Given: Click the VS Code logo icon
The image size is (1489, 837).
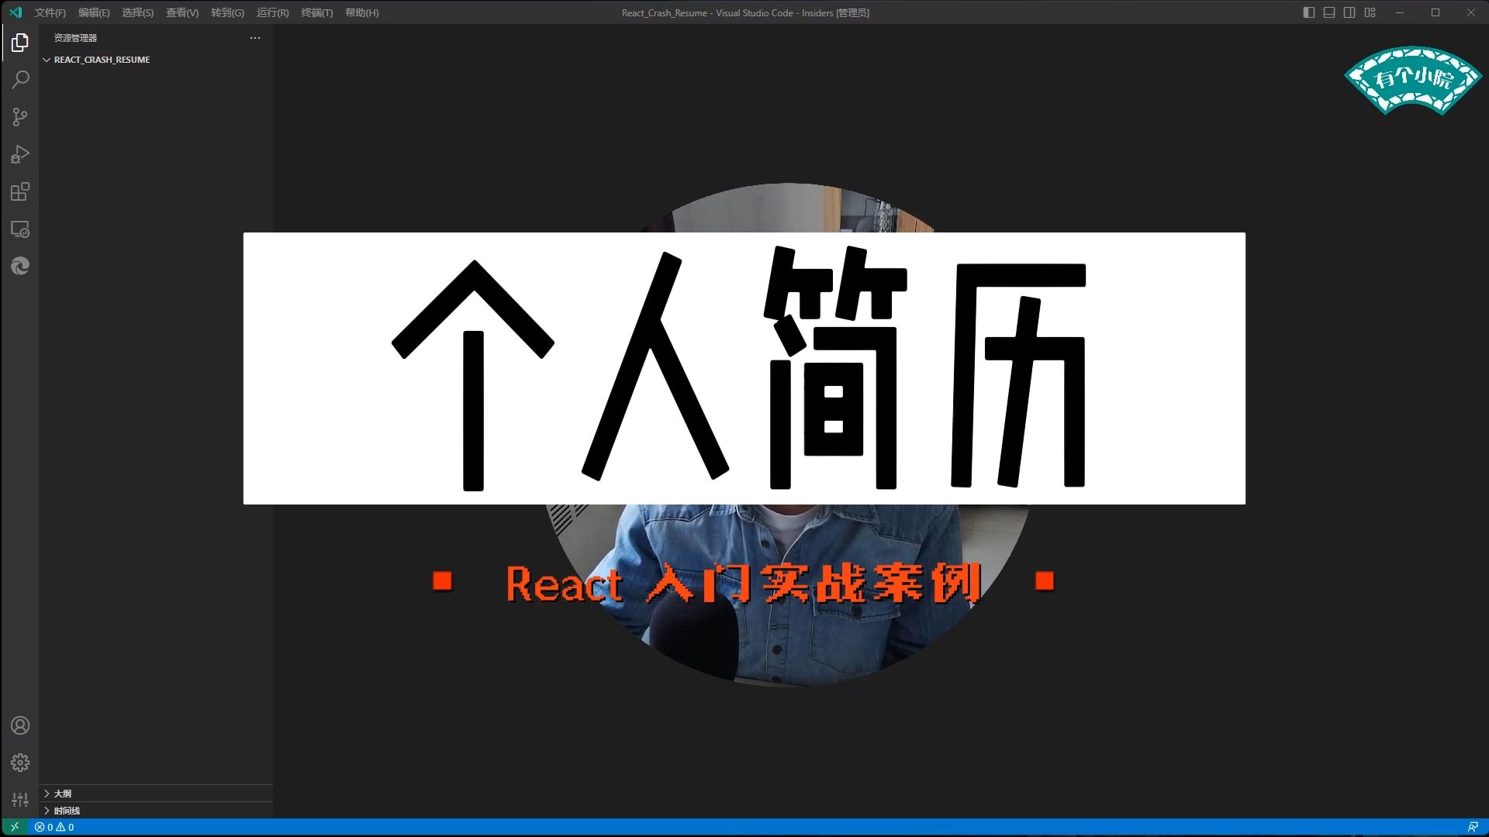Looking at the screenshot, I should point(16,12).
